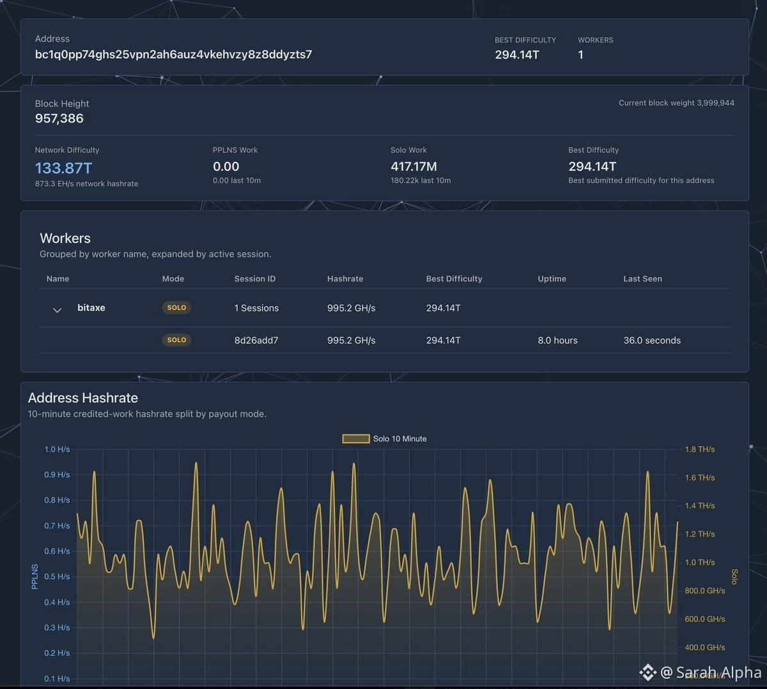Click the Last Seen column header
The width and height of the screenshot is (767, 689).
[x=642, y=279]
